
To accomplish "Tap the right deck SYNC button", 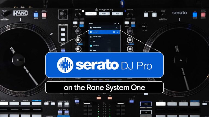I will 146,104.
